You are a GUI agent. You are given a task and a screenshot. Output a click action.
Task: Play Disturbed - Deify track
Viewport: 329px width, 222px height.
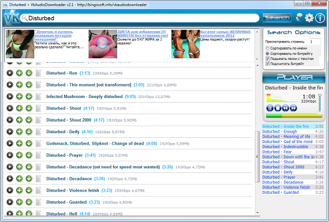[x=10, y=131]
